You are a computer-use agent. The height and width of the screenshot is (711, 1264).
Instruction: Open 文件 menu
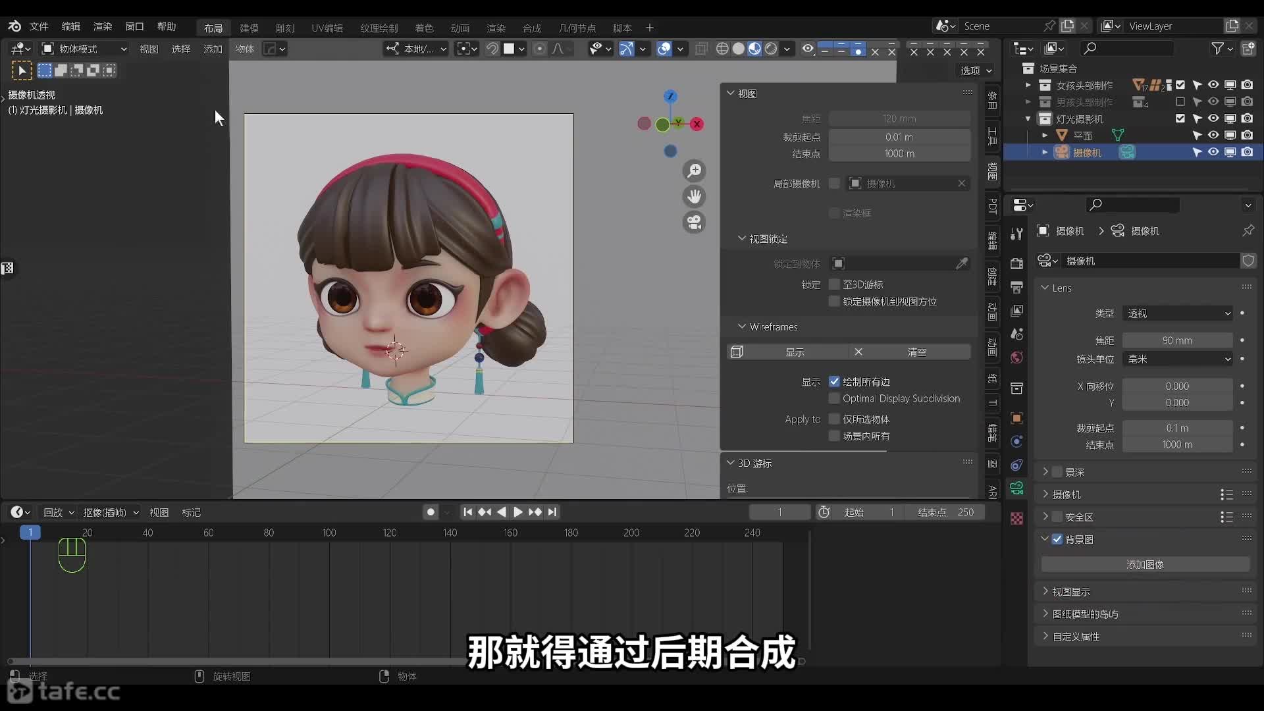coord(39,26)
